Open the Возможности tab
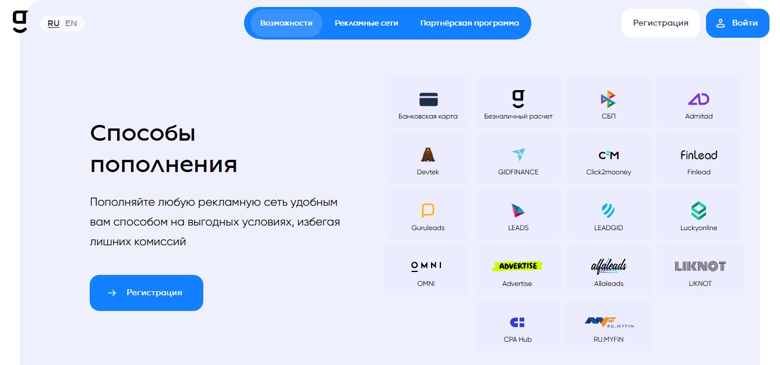This screenshot has width=780, height=365. tap(286, 23)
